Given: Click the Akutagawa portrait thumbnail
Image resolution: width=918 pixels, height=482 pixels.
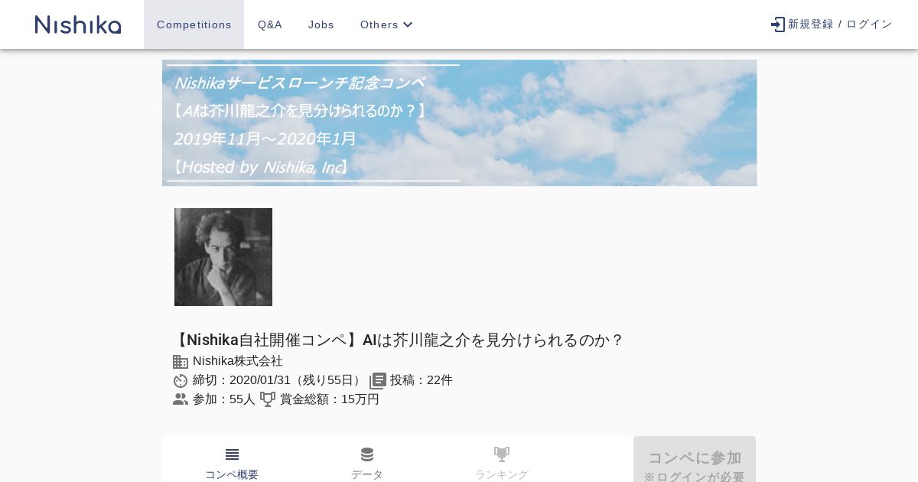Looking at the screenshot, I should click(x=223, y=257).
